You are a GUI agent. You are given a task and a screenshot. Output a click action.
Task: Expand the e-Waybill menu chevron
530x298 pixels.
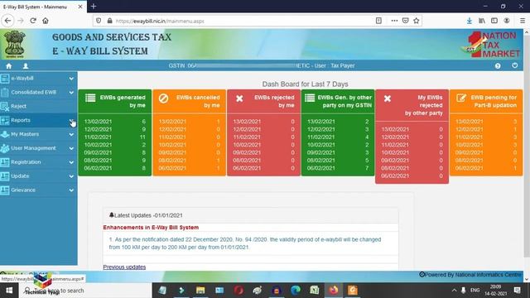71,79
